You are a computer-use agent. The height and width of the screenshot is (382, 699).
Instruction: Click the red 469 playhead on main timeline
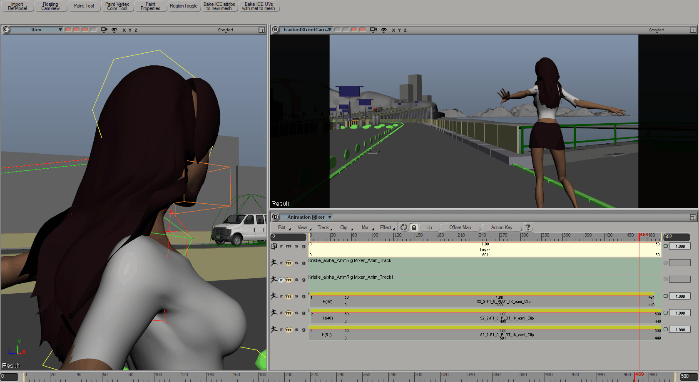pos(634,376)
